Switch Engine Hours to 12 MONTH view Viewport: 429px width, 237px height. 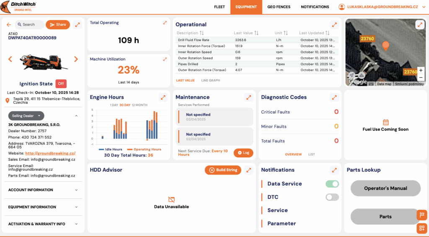(x=140, y=105)
